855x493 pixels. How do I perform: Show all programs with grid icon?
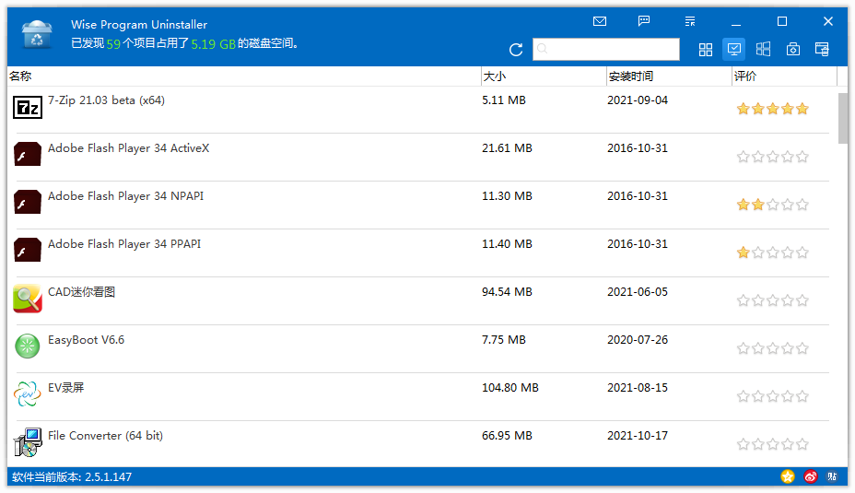pyautogui.click(x=706, y=50)
